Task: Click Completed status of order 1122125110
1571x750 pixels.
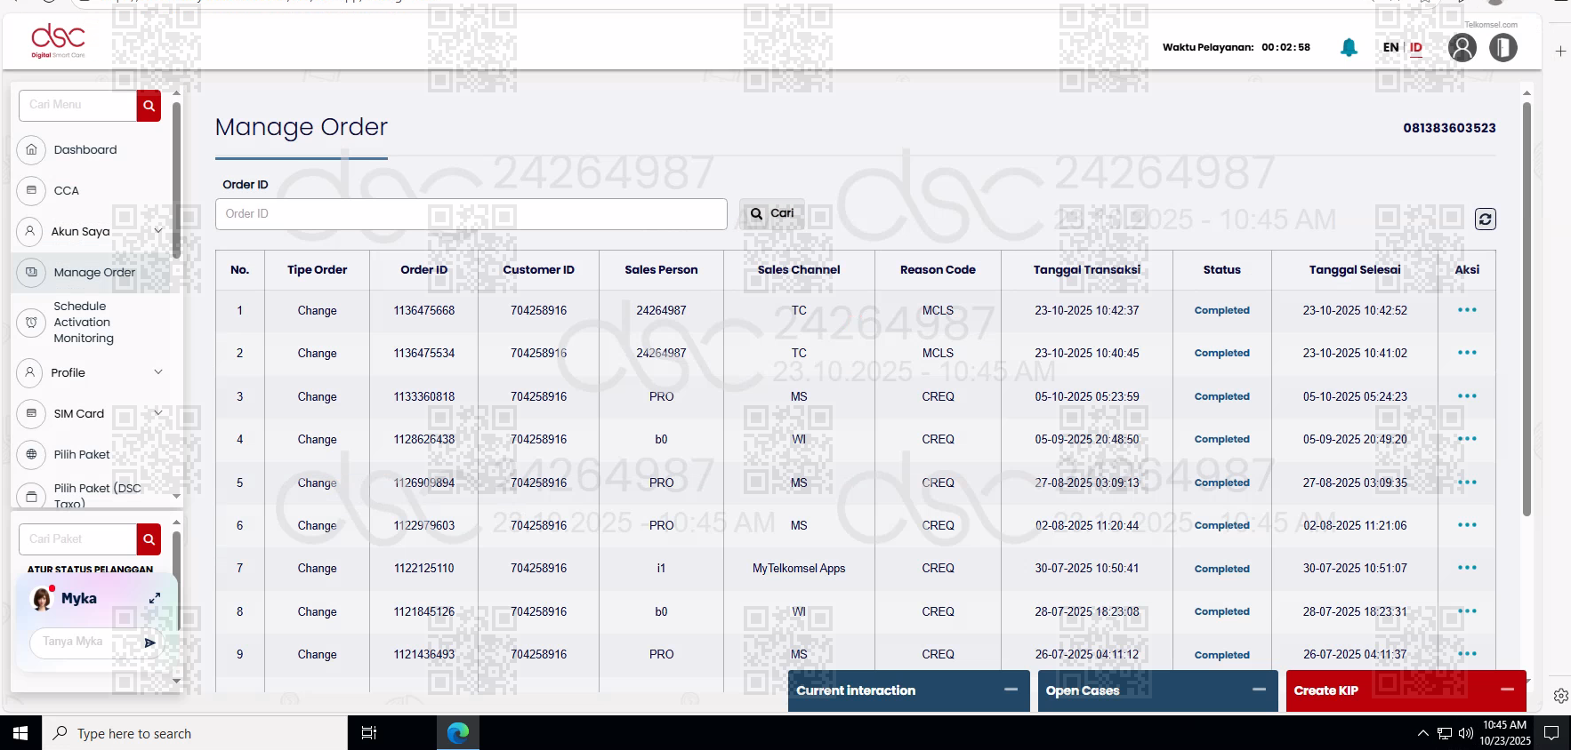Action: (1221, 569)
